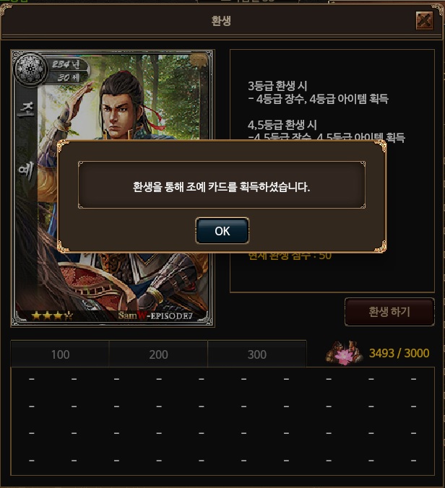Open the 300 tab

click(x=257, y=354)
